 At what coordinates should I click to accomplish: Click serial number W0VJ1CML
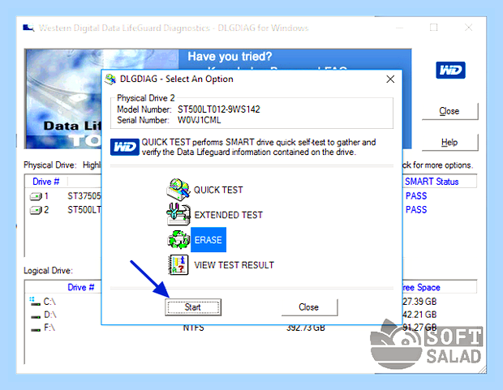200,120
